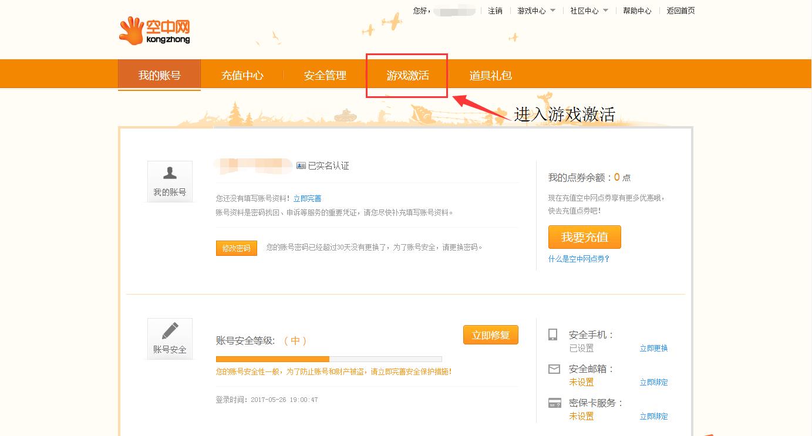Click the 密保卡服务 card icon
The width and height of the screenshot is (812, 436).
point(554,403)
